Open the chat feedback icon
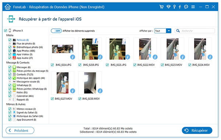This screenshot has width=221, height=140. [186, 7]
